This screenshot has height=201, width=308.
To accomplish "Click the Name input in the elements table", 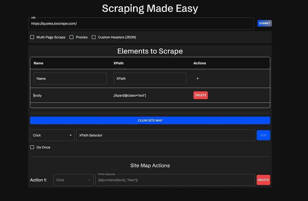I will tap(70, 78).
